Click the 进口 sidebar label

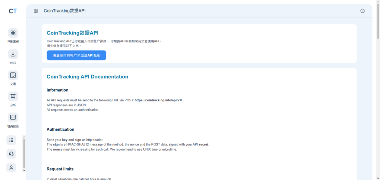[x=13, y=63]
